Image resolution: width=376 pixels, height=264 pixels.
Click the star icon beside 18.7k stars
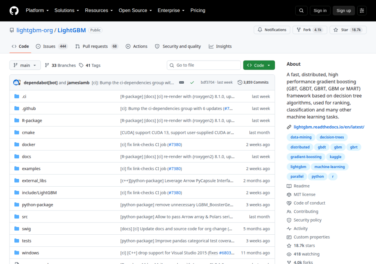pyautogui.click(x=289, y=246)
